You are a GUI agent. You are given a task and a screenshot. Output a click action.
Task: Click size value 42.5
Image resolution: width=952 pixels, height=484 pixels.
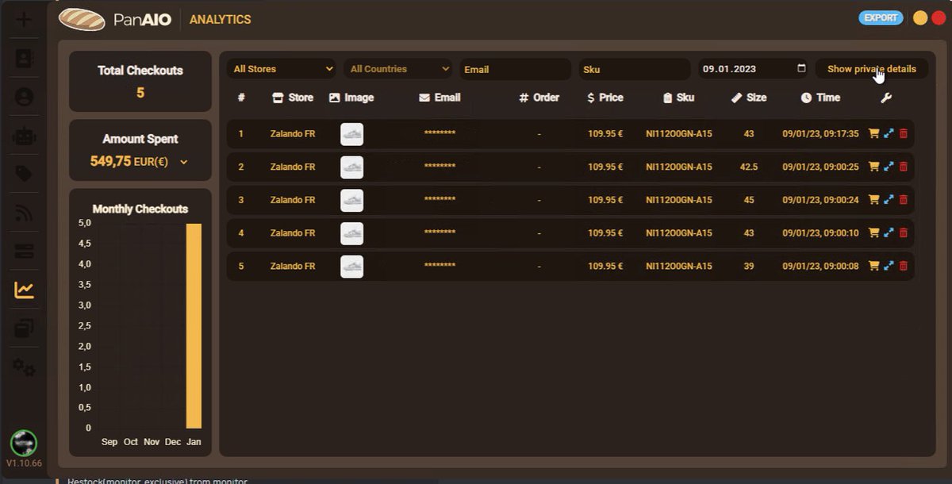pos(749,167)
